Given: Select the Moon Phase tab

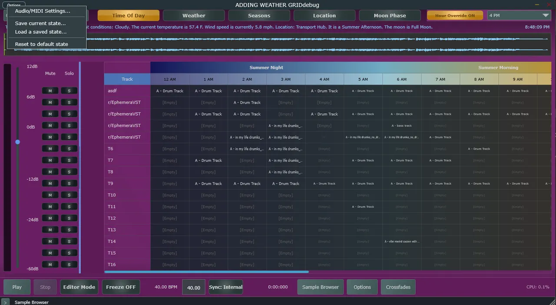Looking at the screenshot, I should coord(390,16).
